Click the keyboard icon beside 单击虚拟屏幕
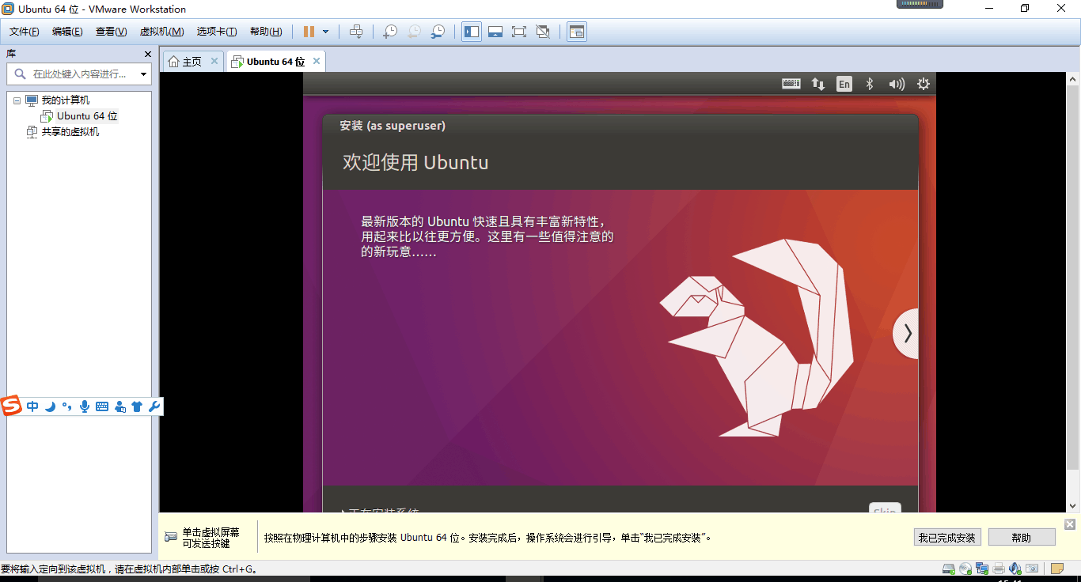The height and width of the screenshot is (582, 1081). (171, 537)
